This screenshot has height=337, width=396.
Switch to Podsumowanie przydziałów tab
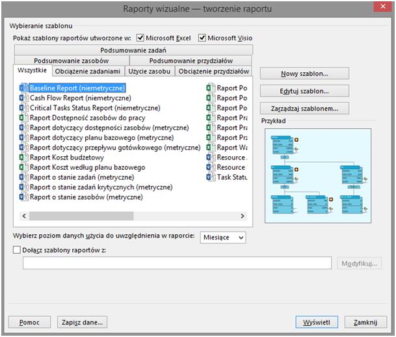point(191,61)
